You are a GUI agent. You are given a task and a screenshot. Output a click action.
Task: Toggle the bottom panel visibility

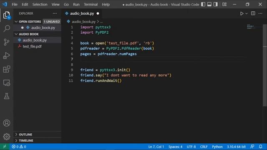[x=209, y=5]
